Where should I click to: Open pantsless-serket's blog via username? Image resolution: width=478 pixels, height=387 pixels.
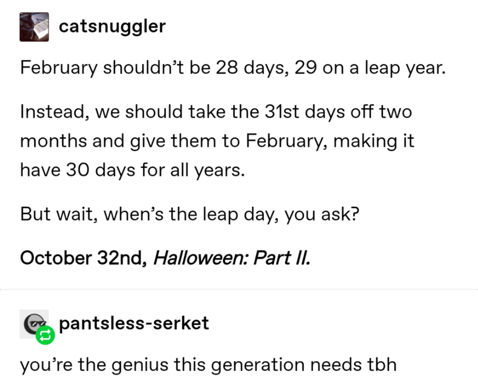coord(134,323)
